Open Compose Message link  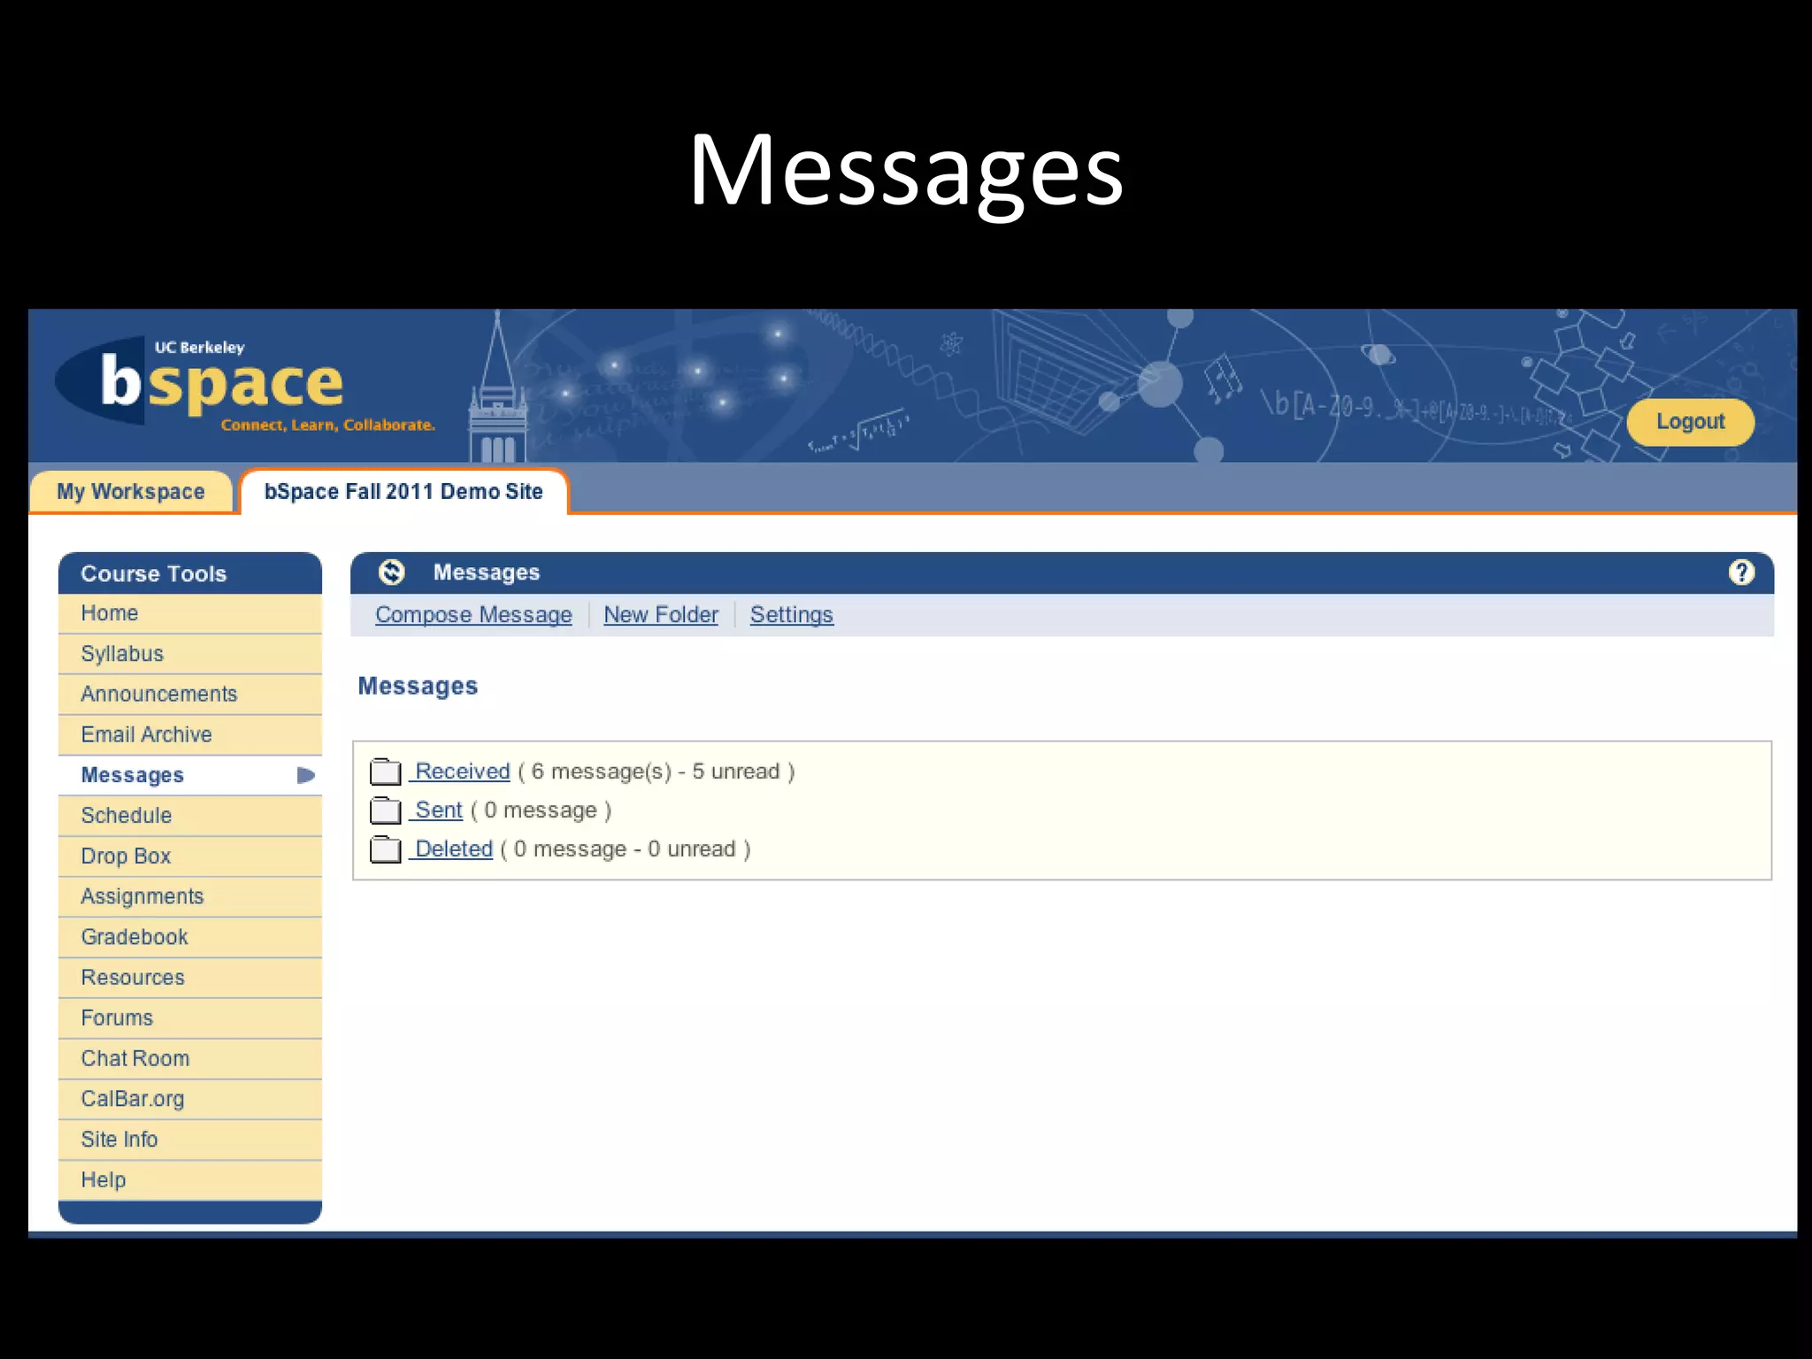[473, 615]
